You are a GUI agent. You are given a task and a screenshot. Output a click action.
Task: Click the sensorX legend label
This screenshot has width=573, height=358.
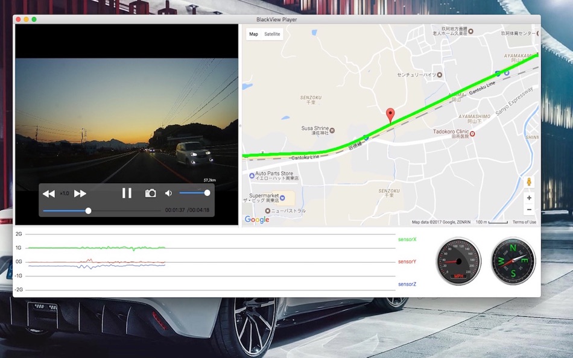pyautogui.click(x=407, y=239)
